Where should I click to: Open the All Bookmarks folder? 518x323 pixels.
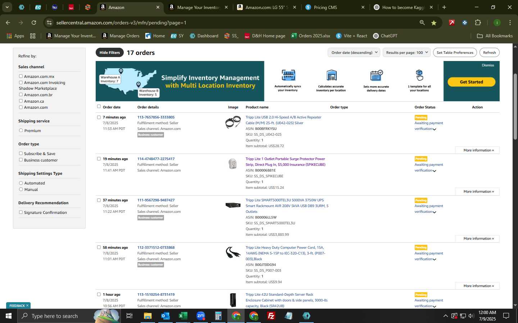pos(495,36)
